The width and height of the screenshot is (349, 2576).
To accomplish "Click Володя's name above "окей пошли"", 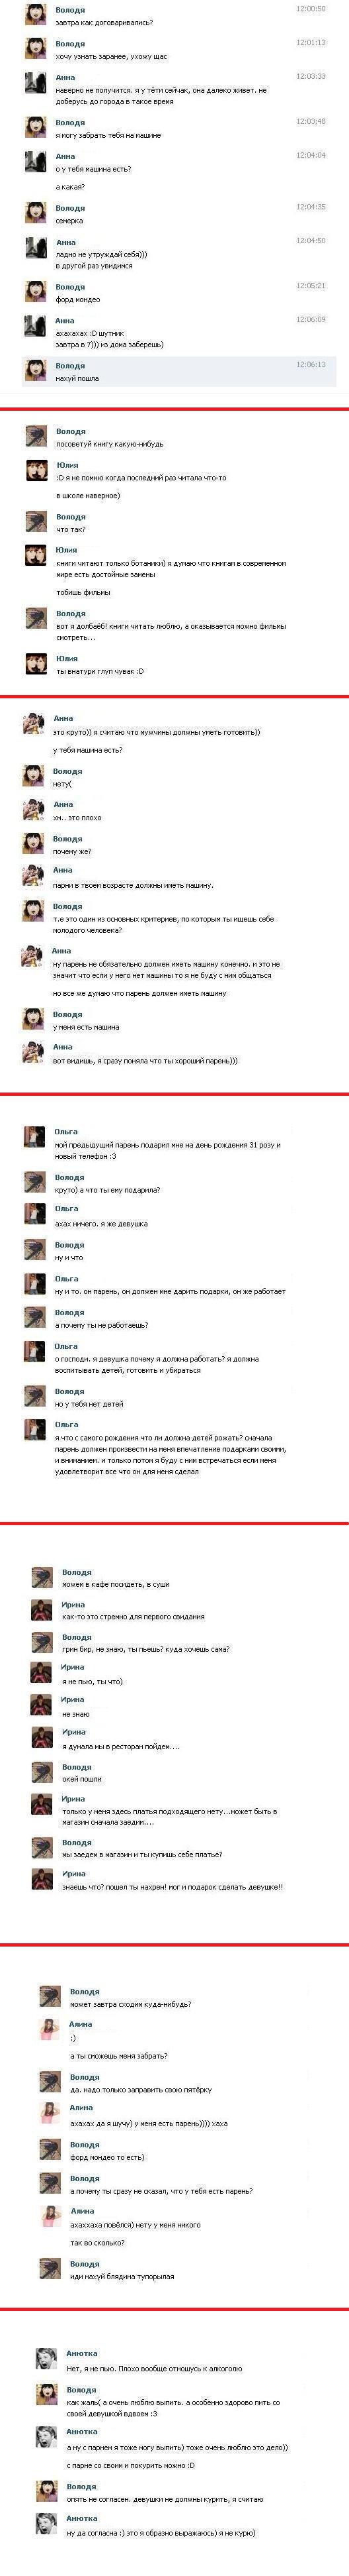I will pos(77,1767).
